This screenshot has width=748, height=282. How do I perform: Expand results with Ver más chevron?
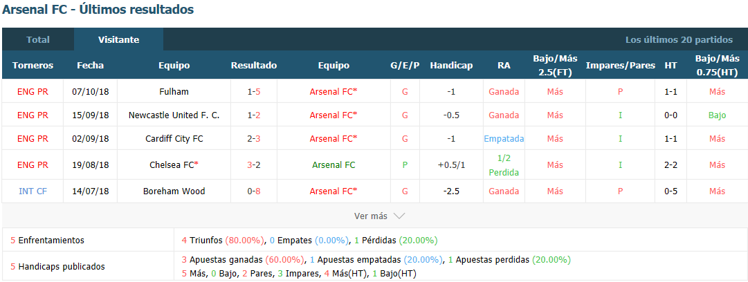[379, 216]
